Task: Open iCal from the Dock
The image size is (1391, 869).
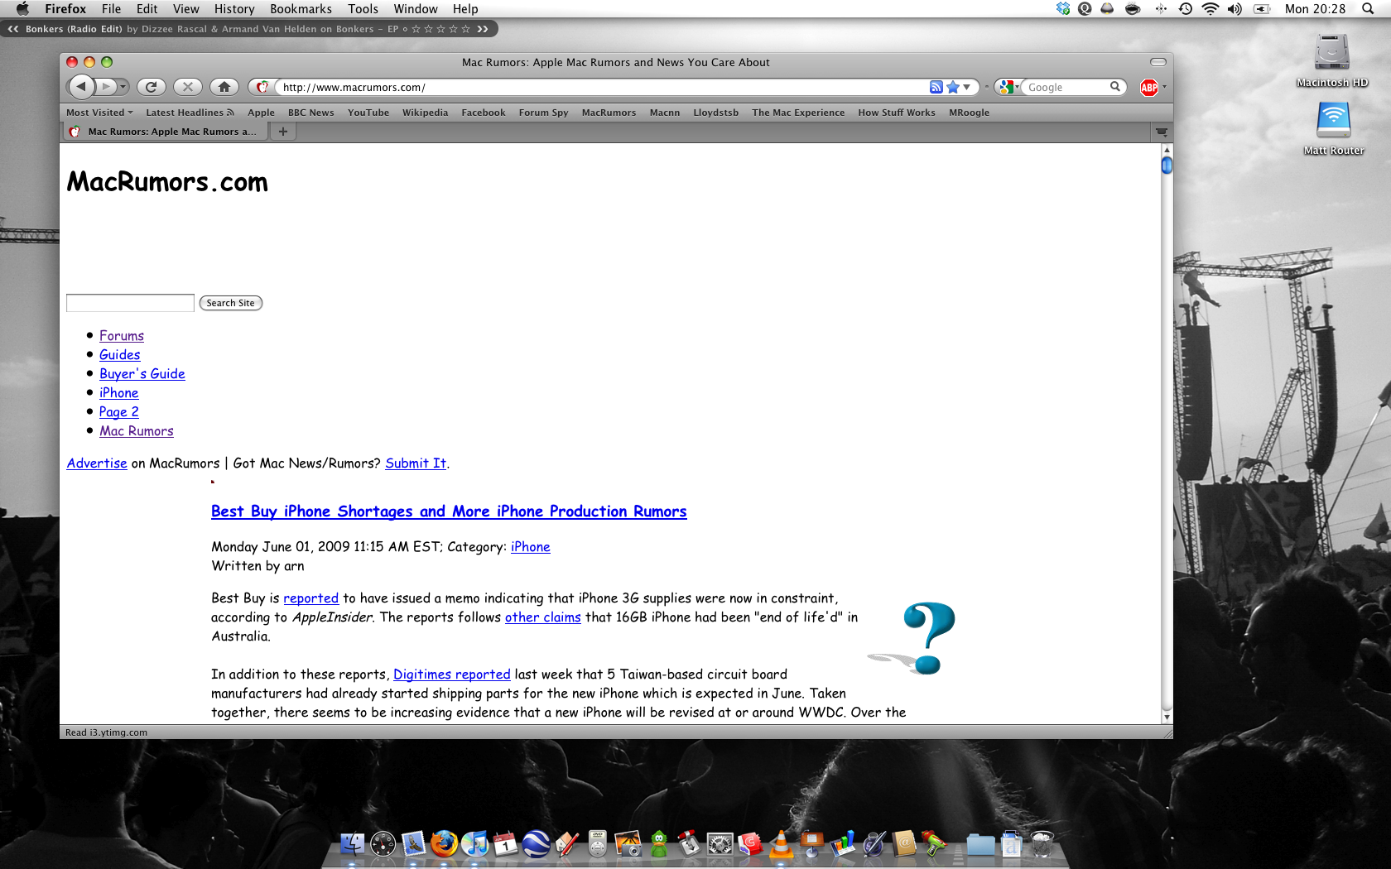Action: coord(505,843)
